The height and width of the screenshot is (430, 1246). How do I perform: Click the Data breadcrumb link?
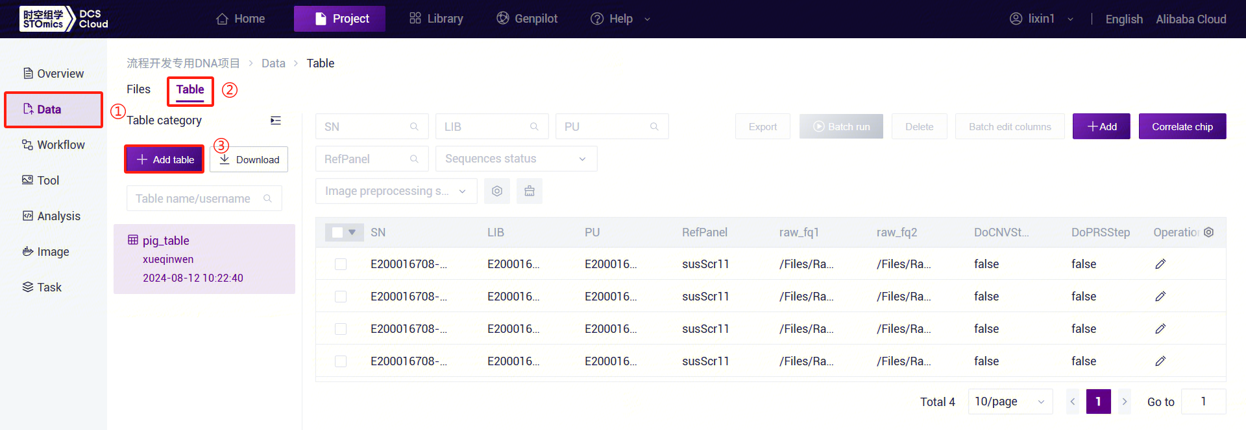[x=273, y=63]
